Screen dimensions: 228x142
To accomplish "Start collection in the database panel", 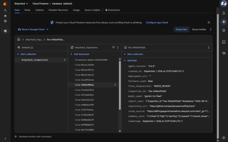I will click(x=27, y=54).
